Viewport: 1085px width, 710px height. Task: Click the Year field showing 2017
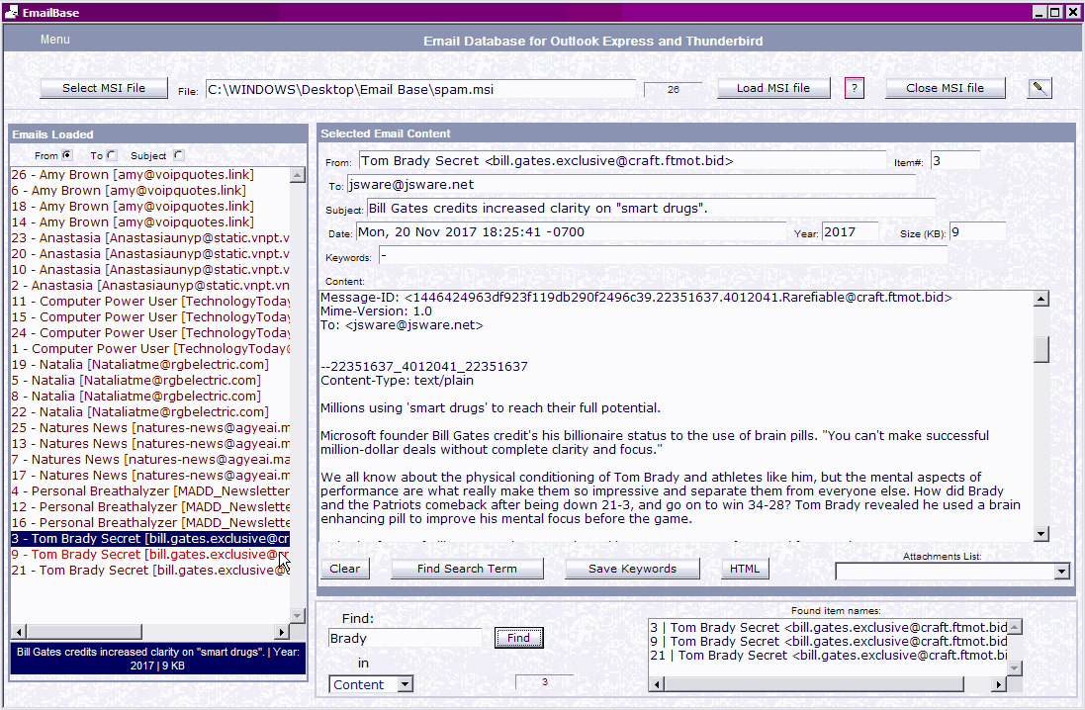point(850,232)
